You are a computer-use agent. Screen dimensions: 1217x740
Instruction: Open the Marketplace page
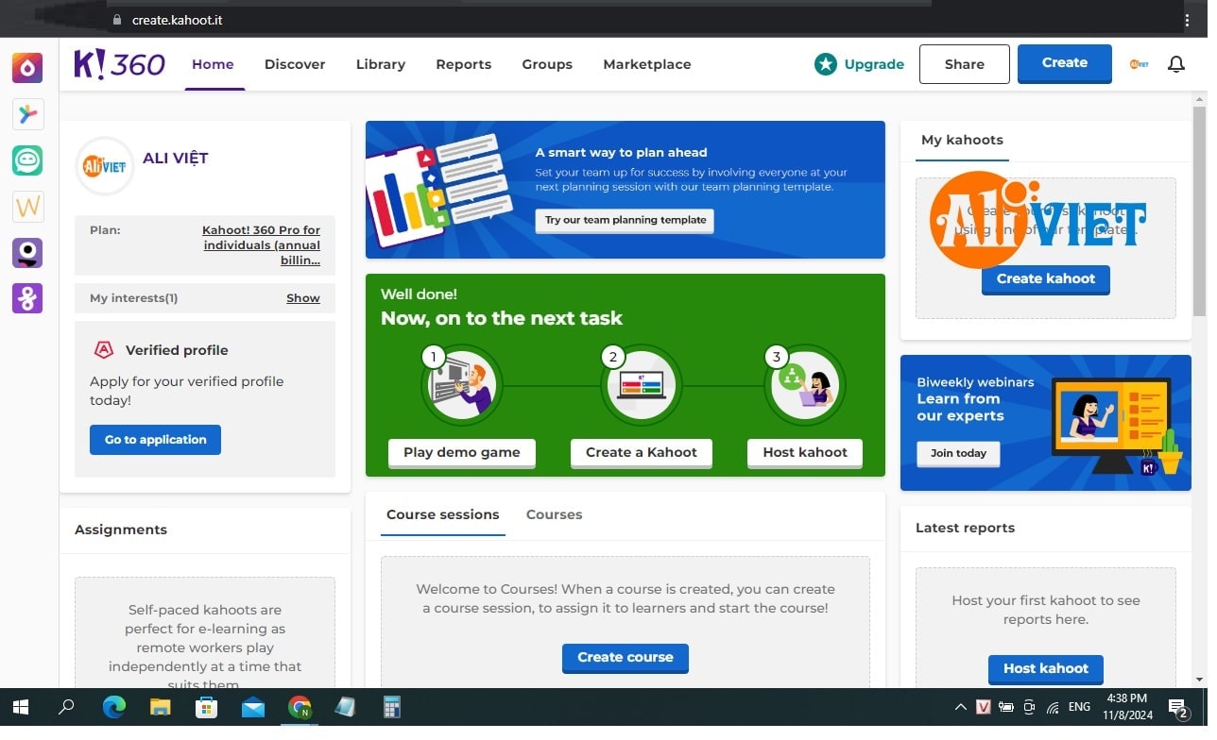[647, 64]
